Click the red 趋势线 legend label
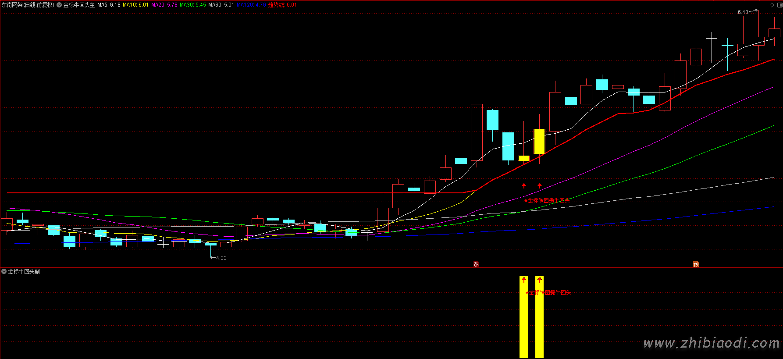The image size is (783, 359). pyautogui.click(x=283, y=5)
